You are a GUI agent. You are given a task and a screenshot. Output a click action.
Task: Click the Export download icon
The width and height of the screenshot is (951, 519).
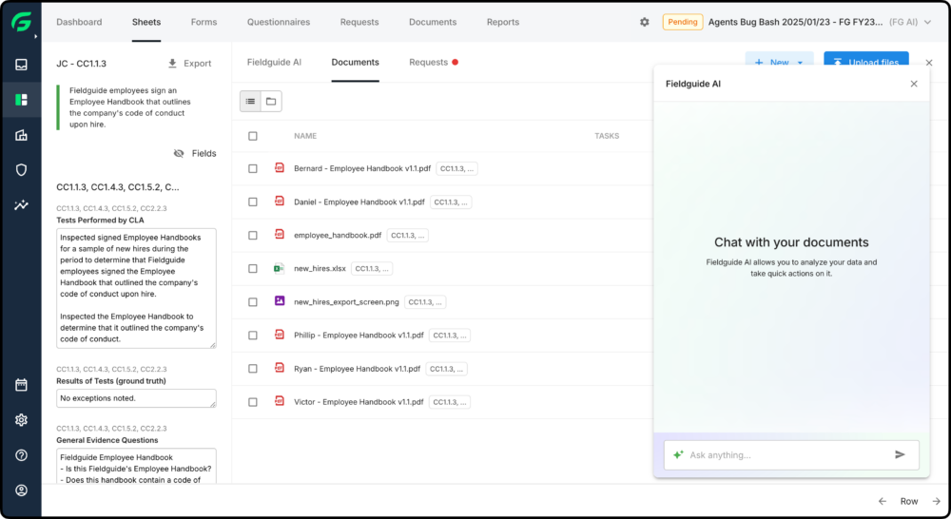(x=172, y=63)
